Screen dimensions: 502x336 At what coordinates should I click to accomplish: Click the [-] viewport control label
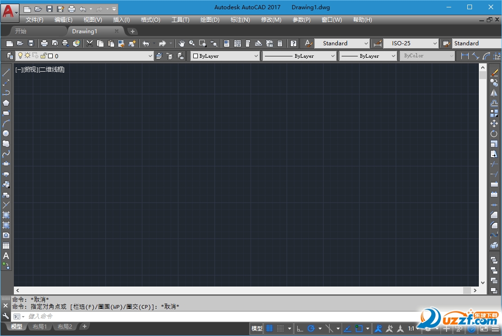(x=19, y=69)
